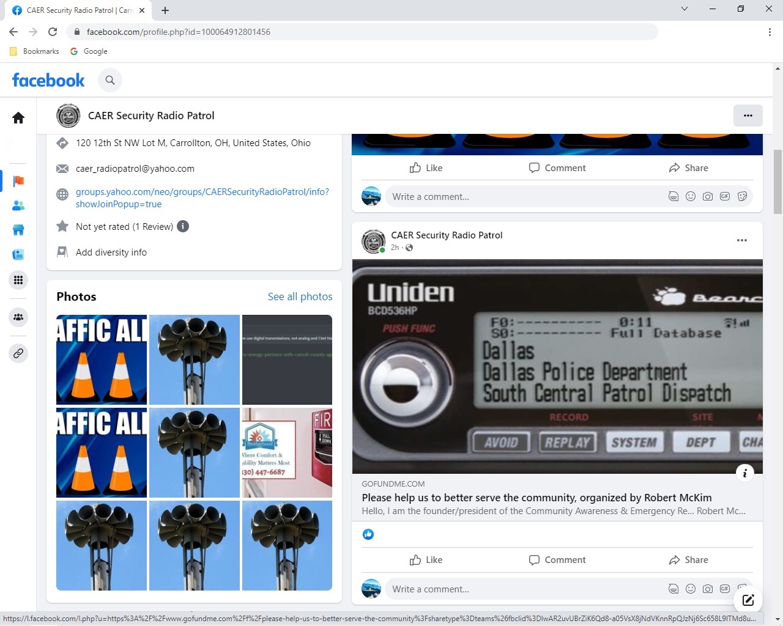Open the Uniden scanner post image
Image resolution: width=783 pixels, height=626 pixels.
557,367
